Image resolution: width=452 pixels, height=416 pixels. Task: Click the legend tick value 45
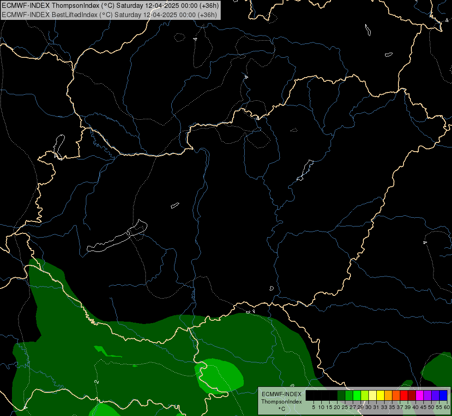423,407
